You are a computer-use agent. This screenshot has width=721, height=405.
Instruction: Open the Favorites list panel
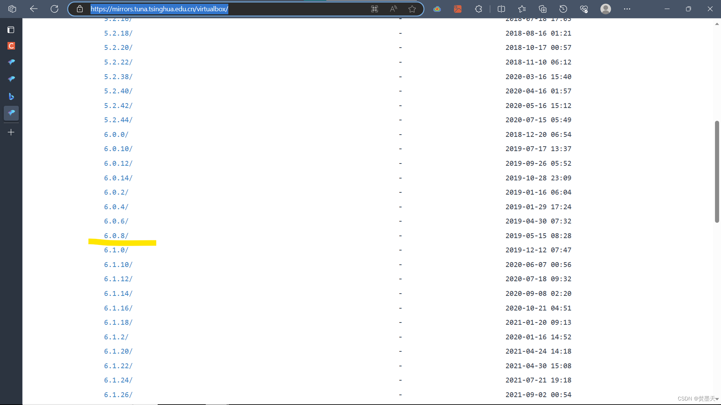tap(522, 9)
